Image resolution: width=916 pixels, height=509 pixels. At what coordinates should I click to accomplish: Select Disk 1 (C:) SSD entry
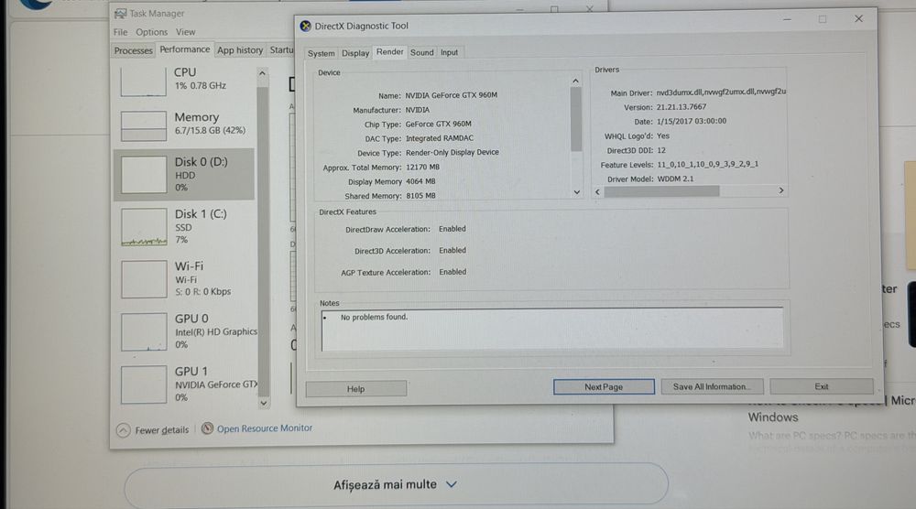coord(185,226)
